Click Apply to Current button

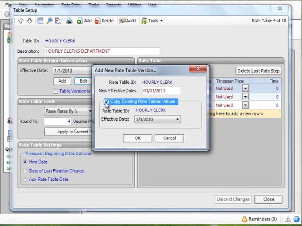(x=68, y=132)
